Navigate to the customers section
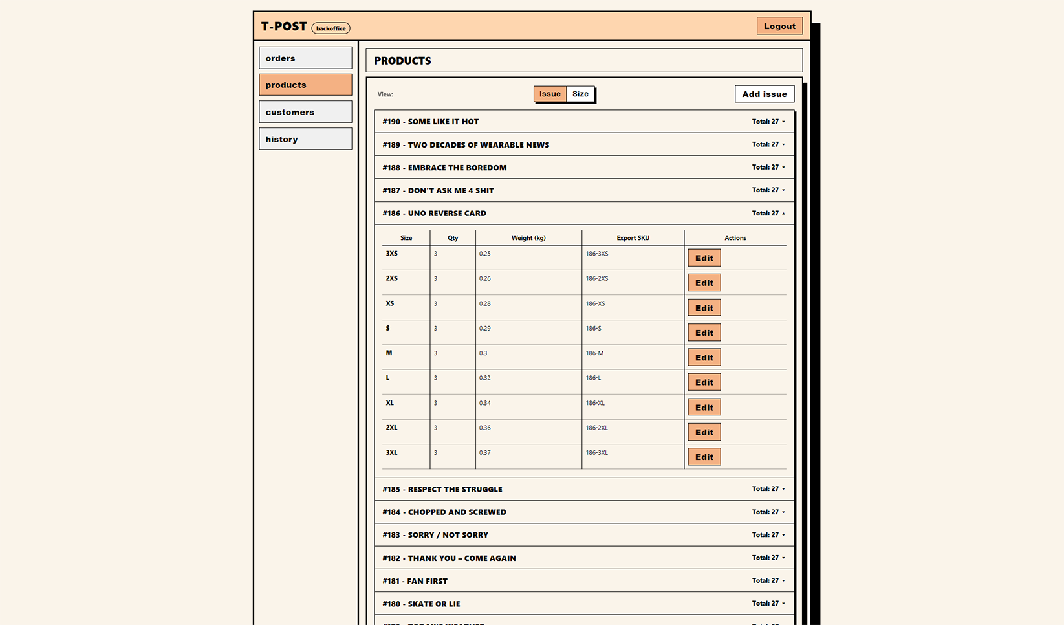 pos(305,111)
